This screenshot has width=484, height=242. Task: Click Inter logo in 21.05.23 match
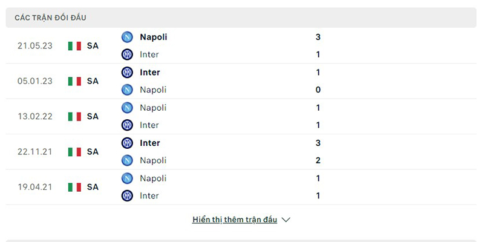[127, 54]
